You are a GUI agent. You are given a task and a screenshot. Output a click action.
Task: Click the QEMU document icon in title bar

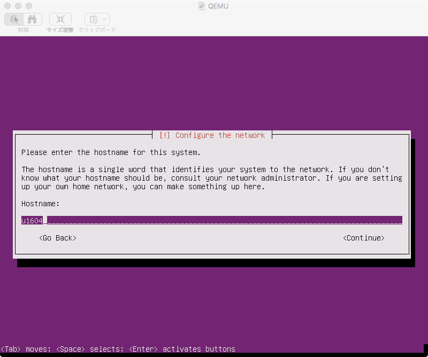coord(202,6)
